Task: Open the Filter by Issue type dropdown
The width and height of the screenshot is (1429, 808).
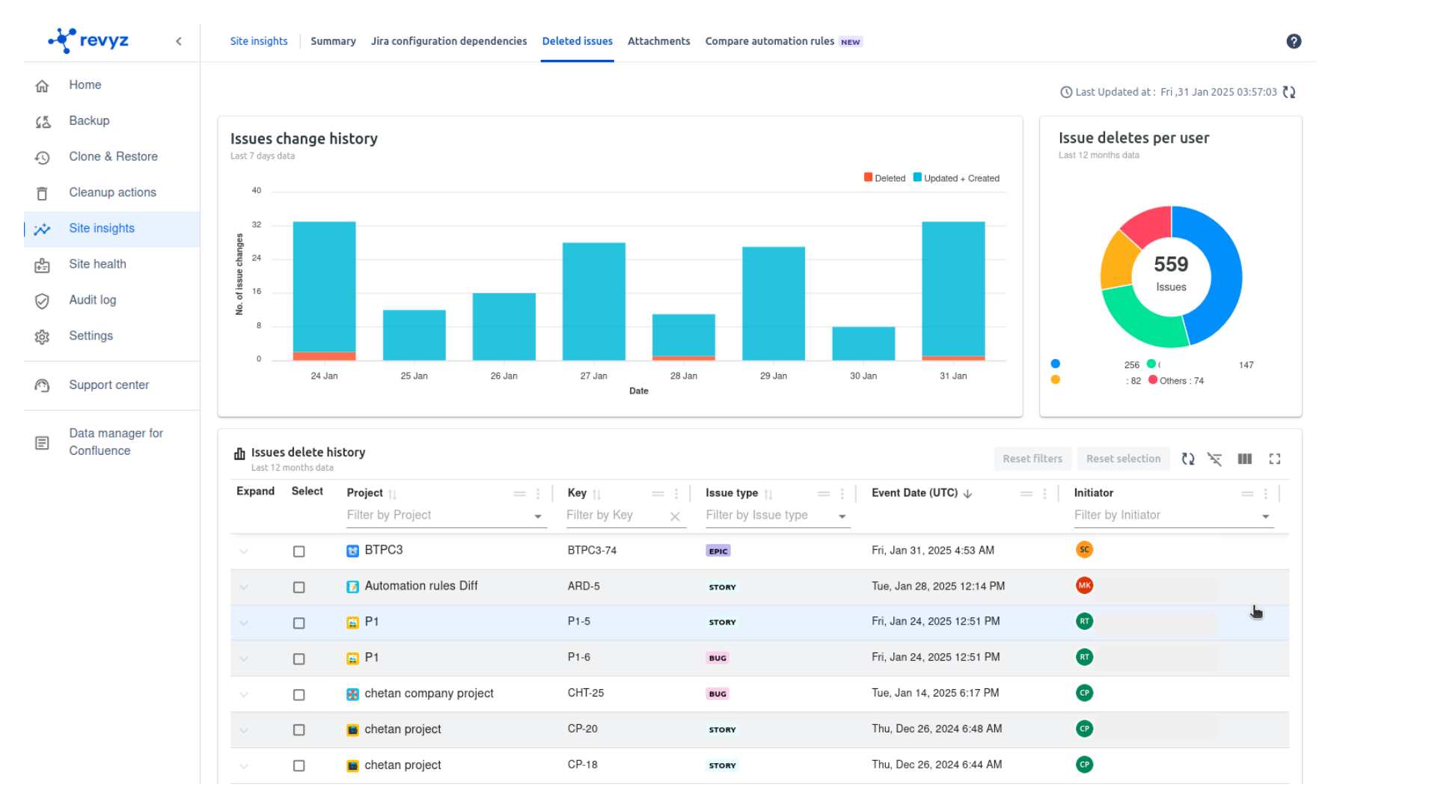Action: pyautogui.click(x=842, y=516)
